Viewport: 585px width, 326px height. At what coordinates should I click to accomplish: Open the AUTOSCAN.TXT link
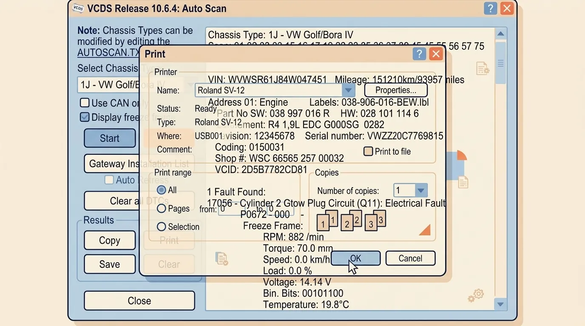(x=109, y=53)
